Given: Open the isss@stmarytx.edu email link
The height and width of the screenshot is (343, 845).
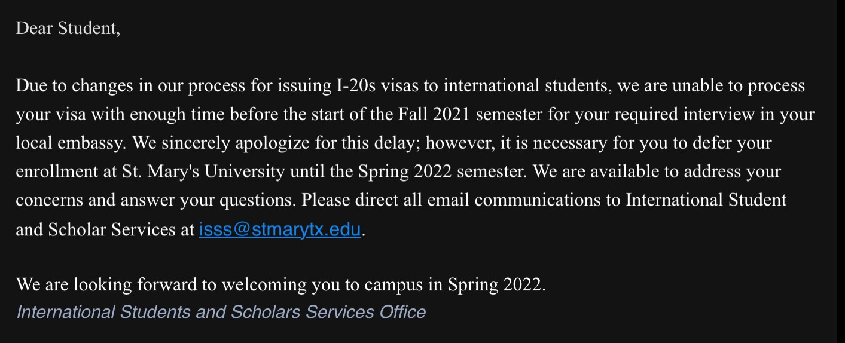Looking at the screenshot, I should click(x=280, y=230).
